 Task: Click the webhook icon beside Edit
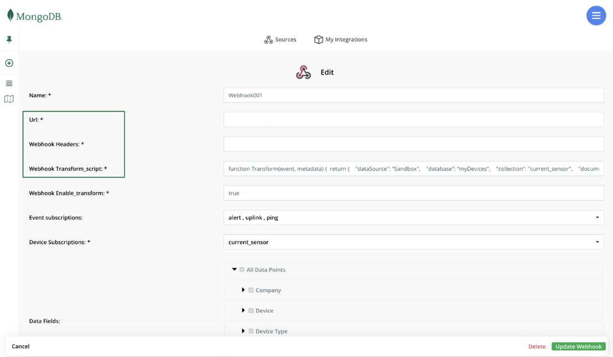[303, 72]
